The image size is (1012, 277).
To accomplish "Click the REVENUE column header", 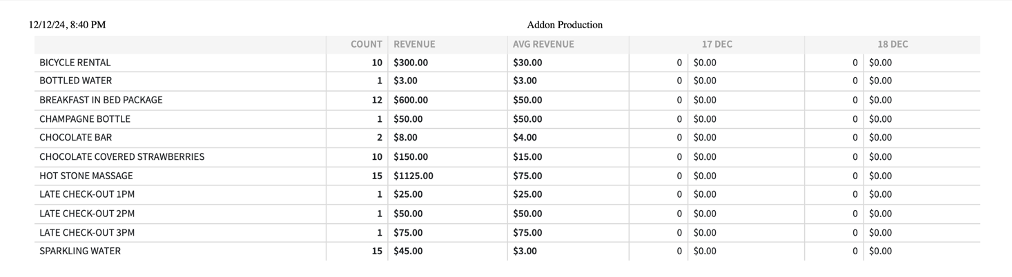I will [414, 44].
